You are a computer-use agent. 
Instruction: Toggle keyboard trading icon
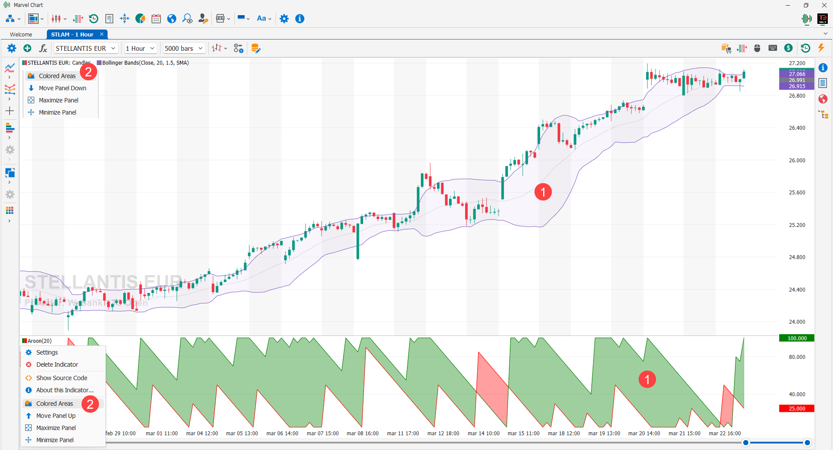point(773,48)
